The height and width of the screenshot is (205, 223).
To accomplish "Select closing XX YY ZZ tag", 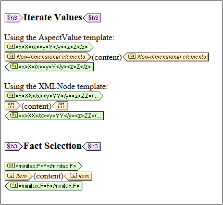I will pyautogui.click(x=54, y=116).
